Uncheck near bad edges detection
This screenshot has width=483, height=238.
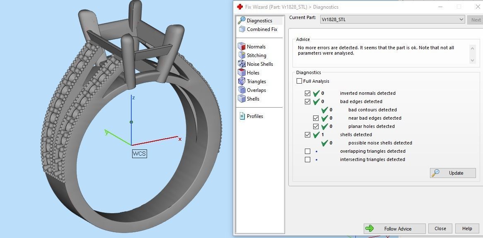coord(316,118)
